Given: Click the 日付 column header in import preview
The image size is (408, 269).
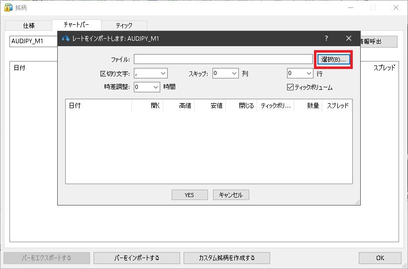Looking at the screenshot, I should [x=99, y=105].
